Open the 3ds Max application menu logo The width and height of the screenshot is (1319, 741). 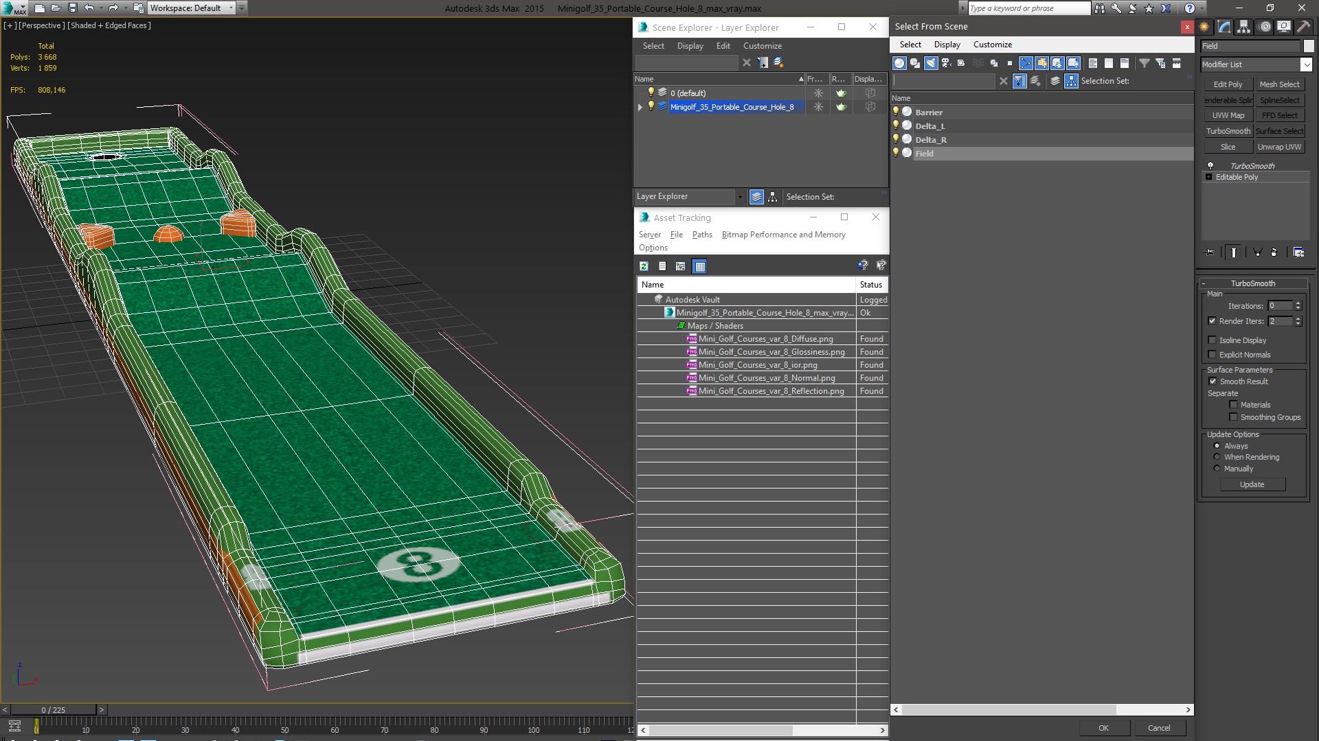click(14, 8)
